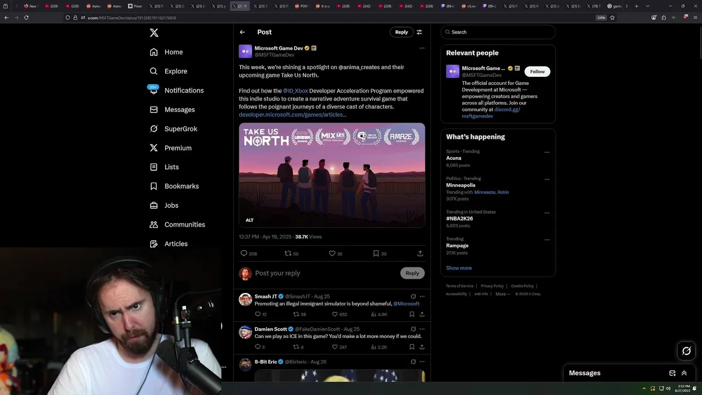Click the @ID_Xbox mention link

click(x=295, y=91)
